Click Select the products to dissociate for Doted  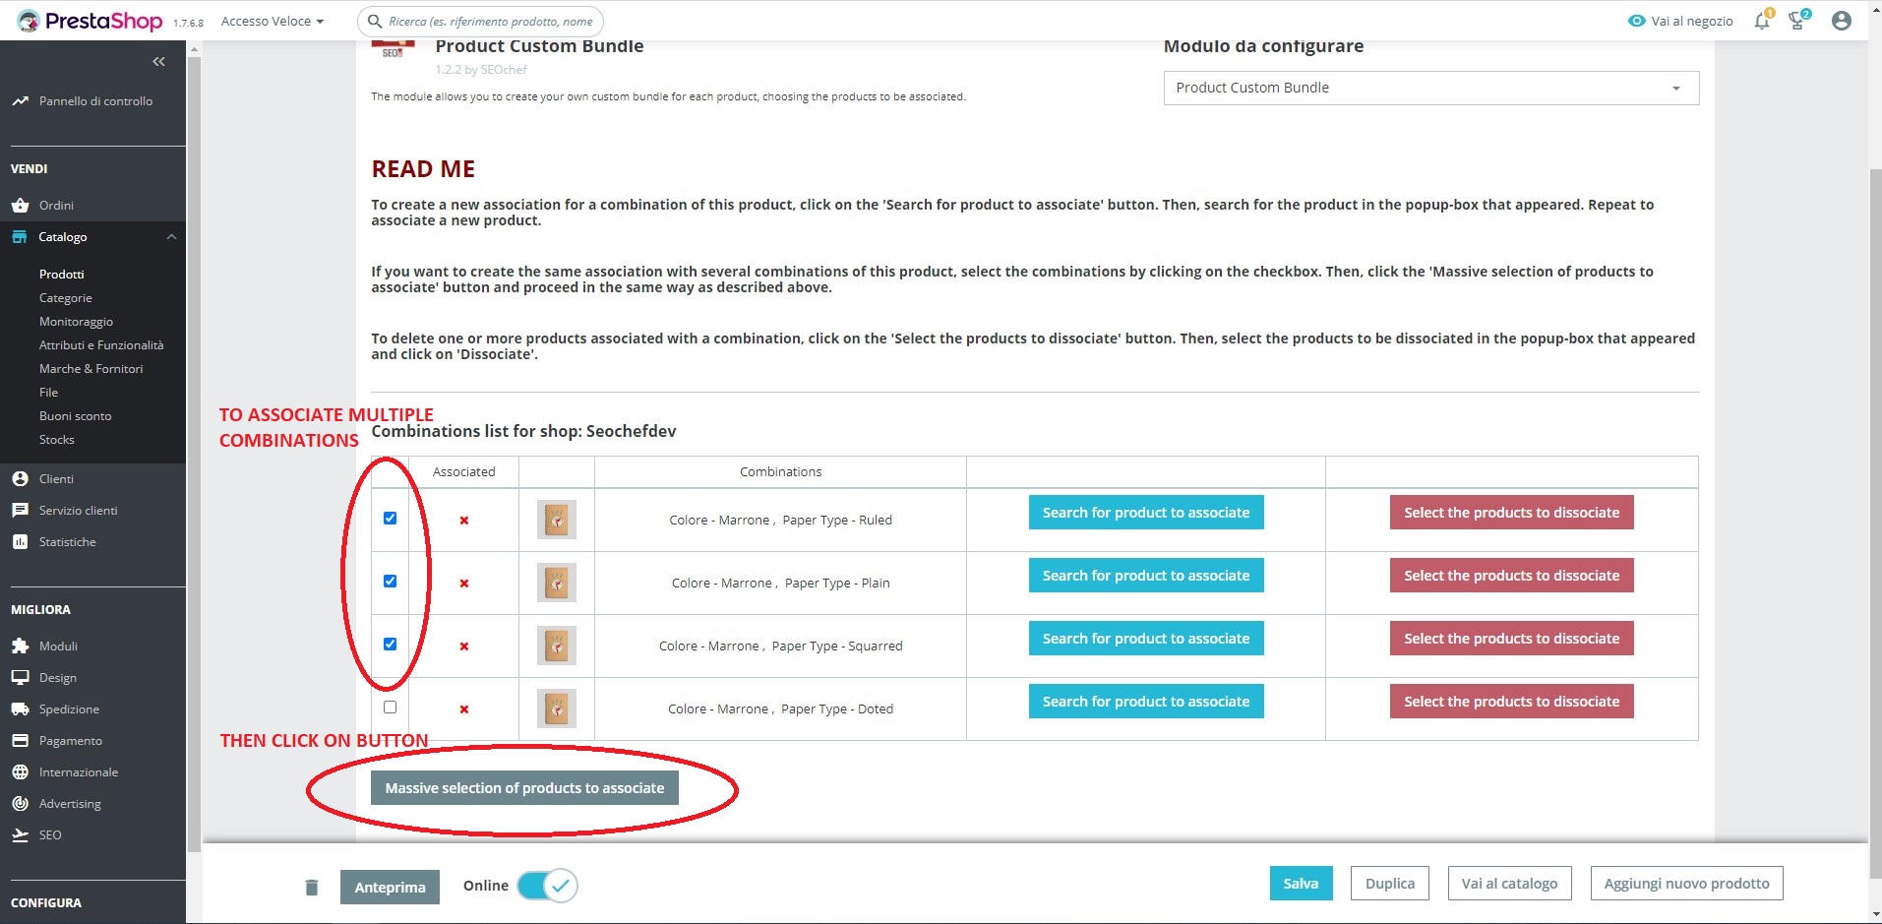click(x=1511, y=702)
